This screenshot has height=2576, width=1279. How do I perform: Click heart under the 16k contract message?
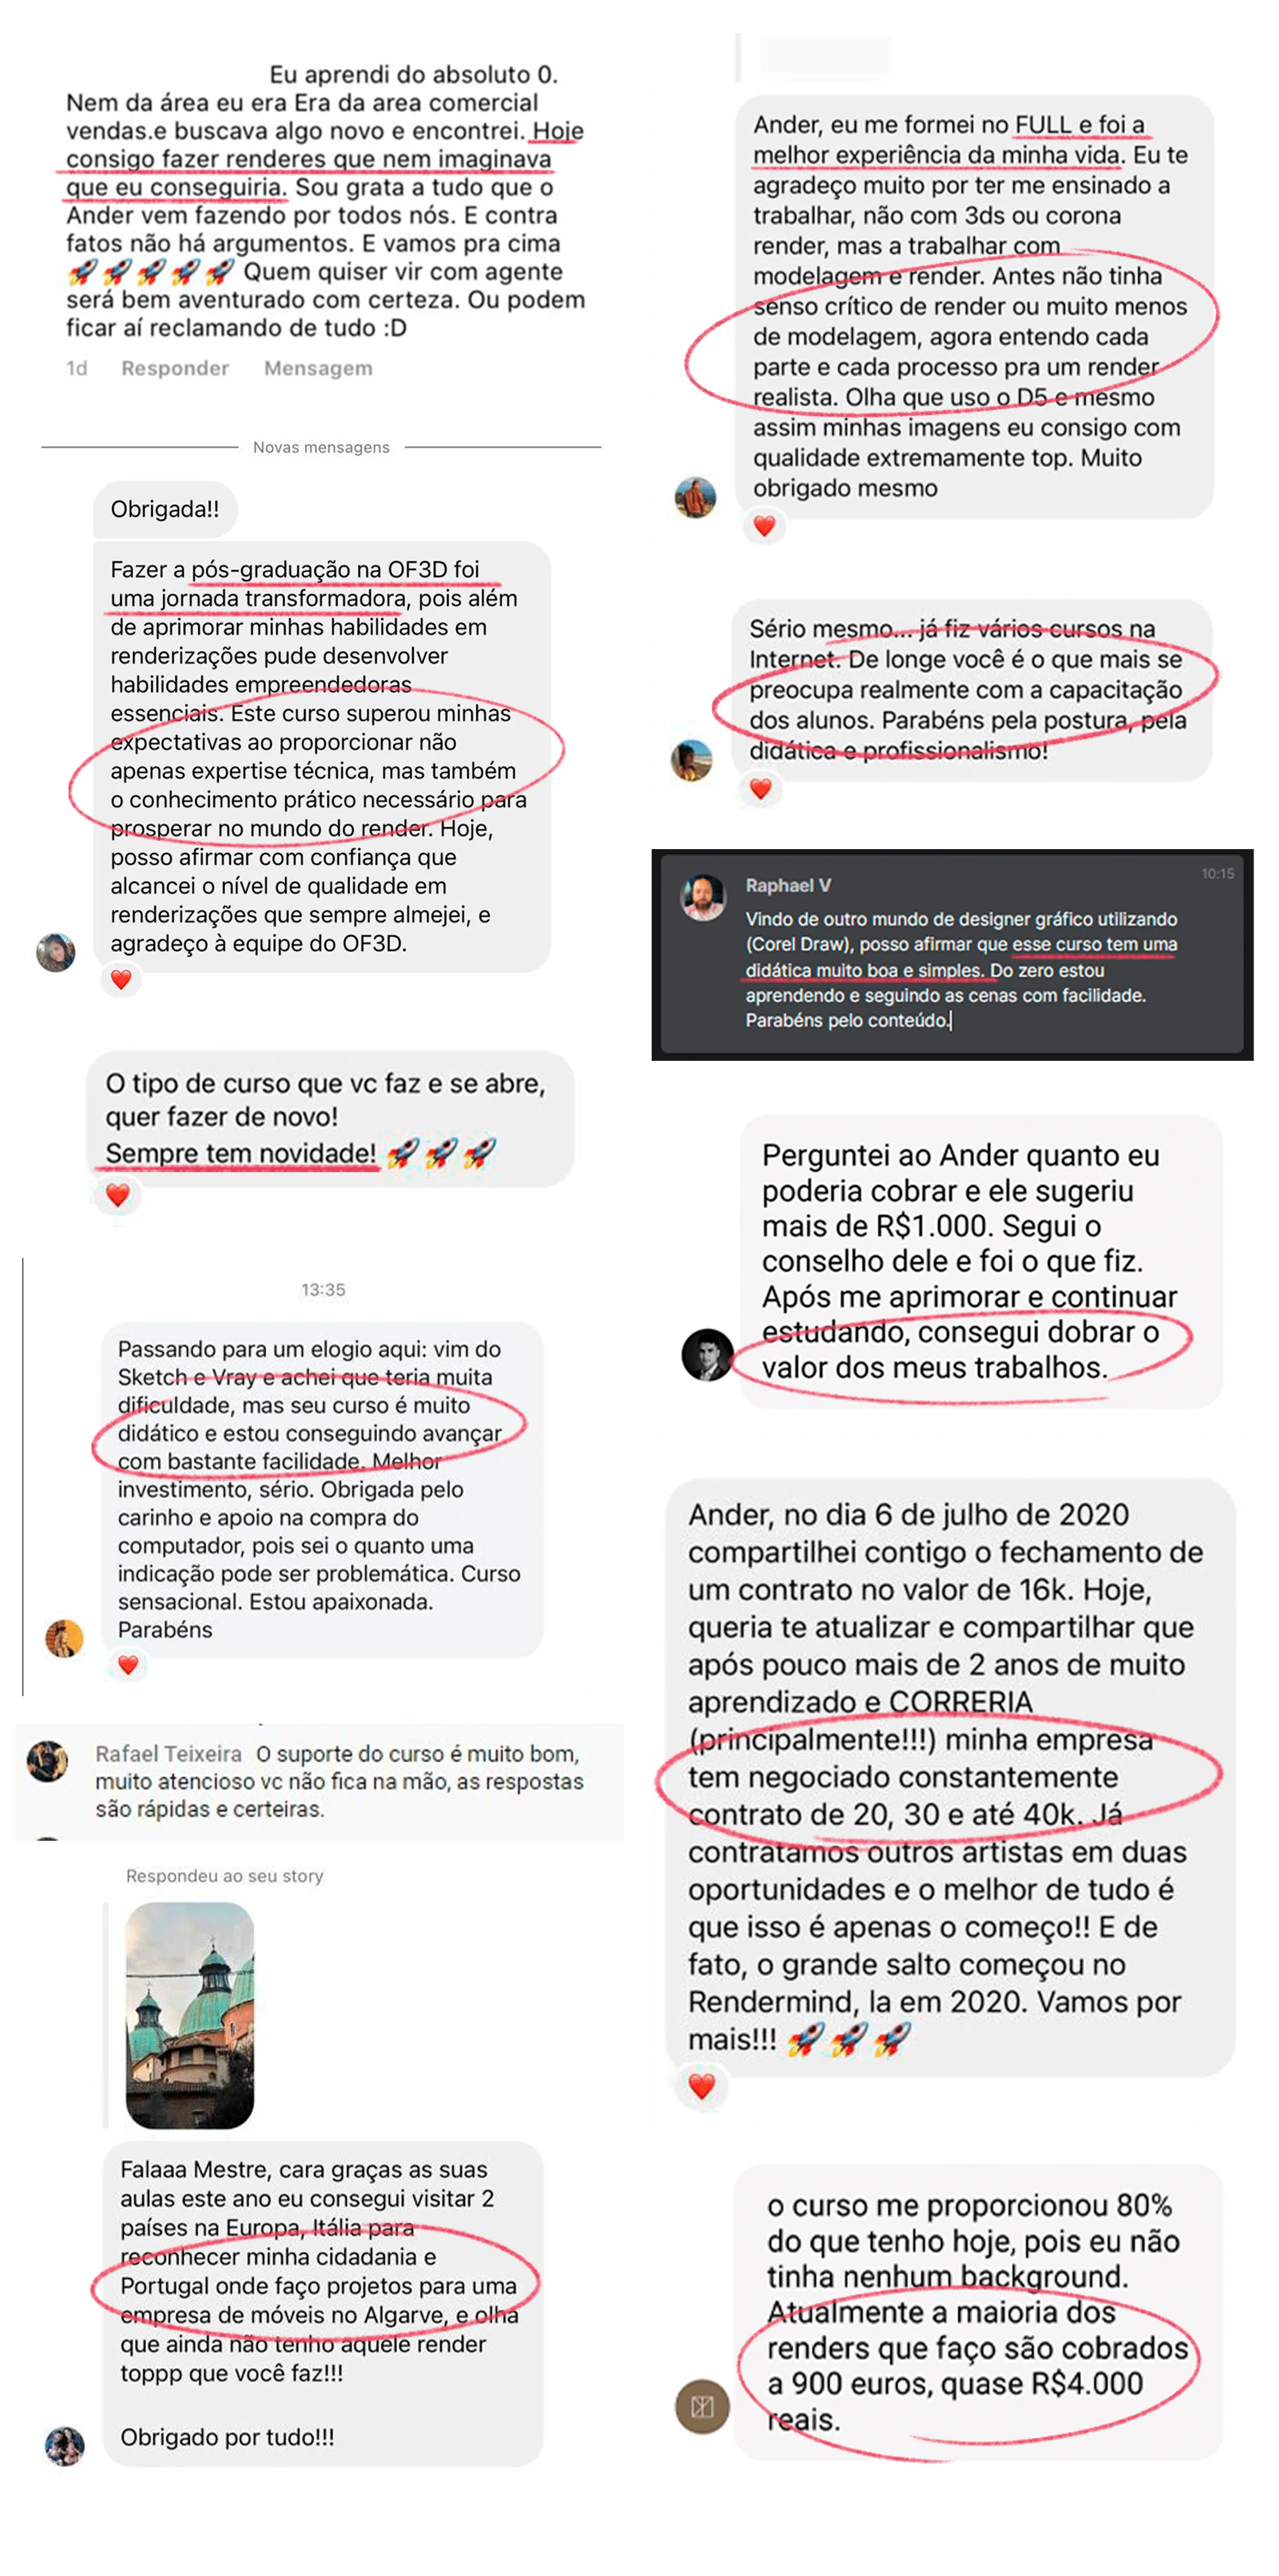(x=702, y=2087)
